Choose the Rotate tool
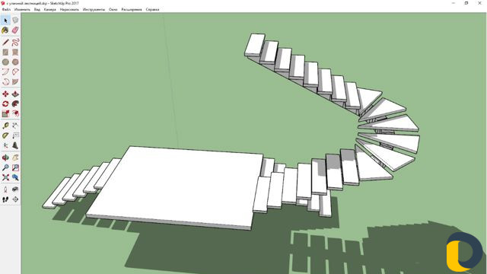 tap(5, 104)
